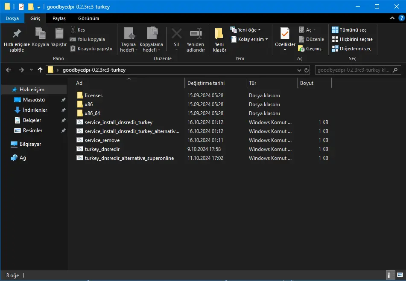Refresh the folder view
The image size is (406, 281).
307,70
